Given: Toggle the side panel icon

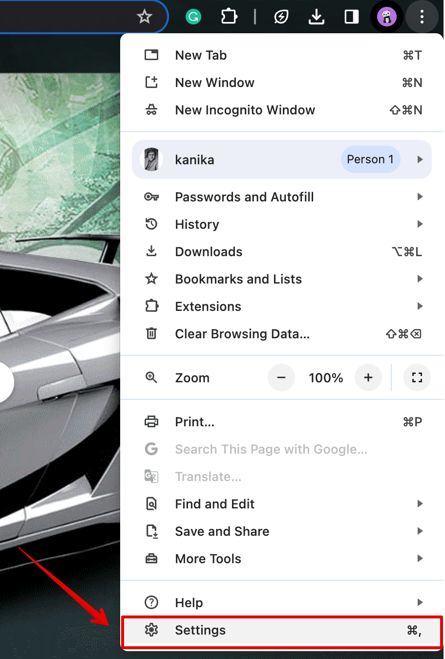Looking at the screenshot, I should click(352, 17).
